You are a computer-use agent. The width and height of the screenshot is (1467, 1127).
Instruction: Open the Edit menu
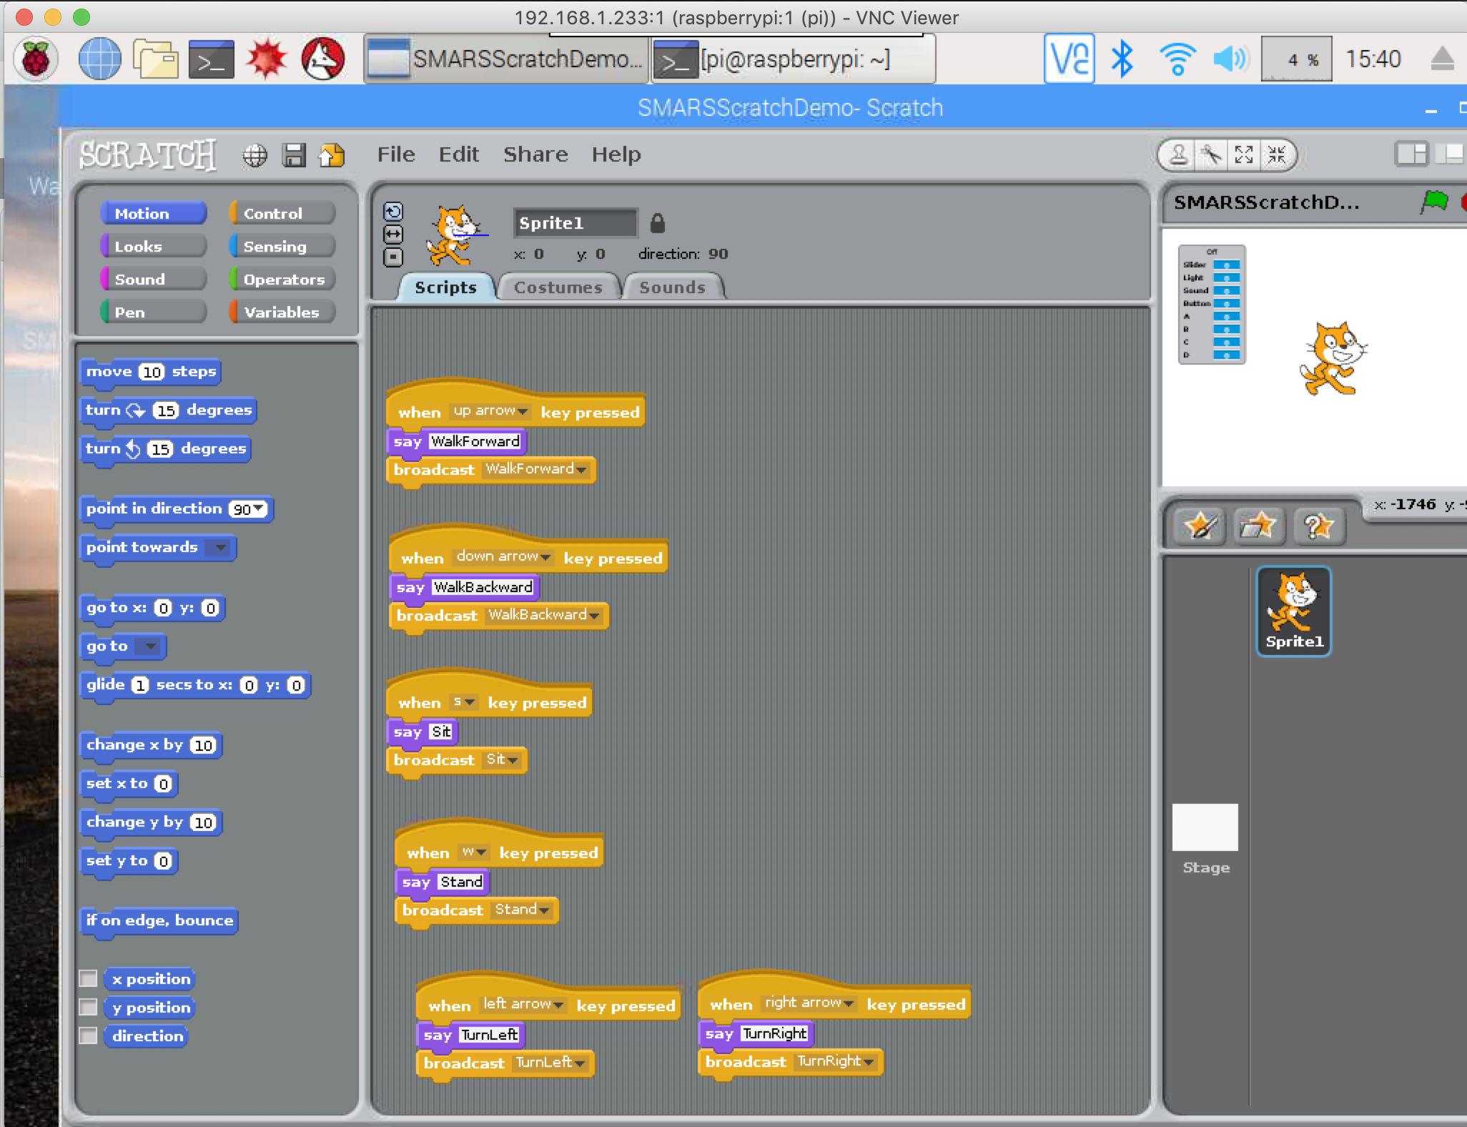[x=458, y=154]
